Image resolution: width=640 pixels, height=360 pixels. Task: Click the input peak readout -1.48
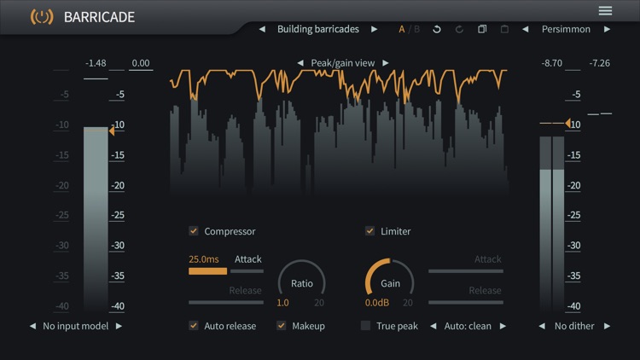96,63
